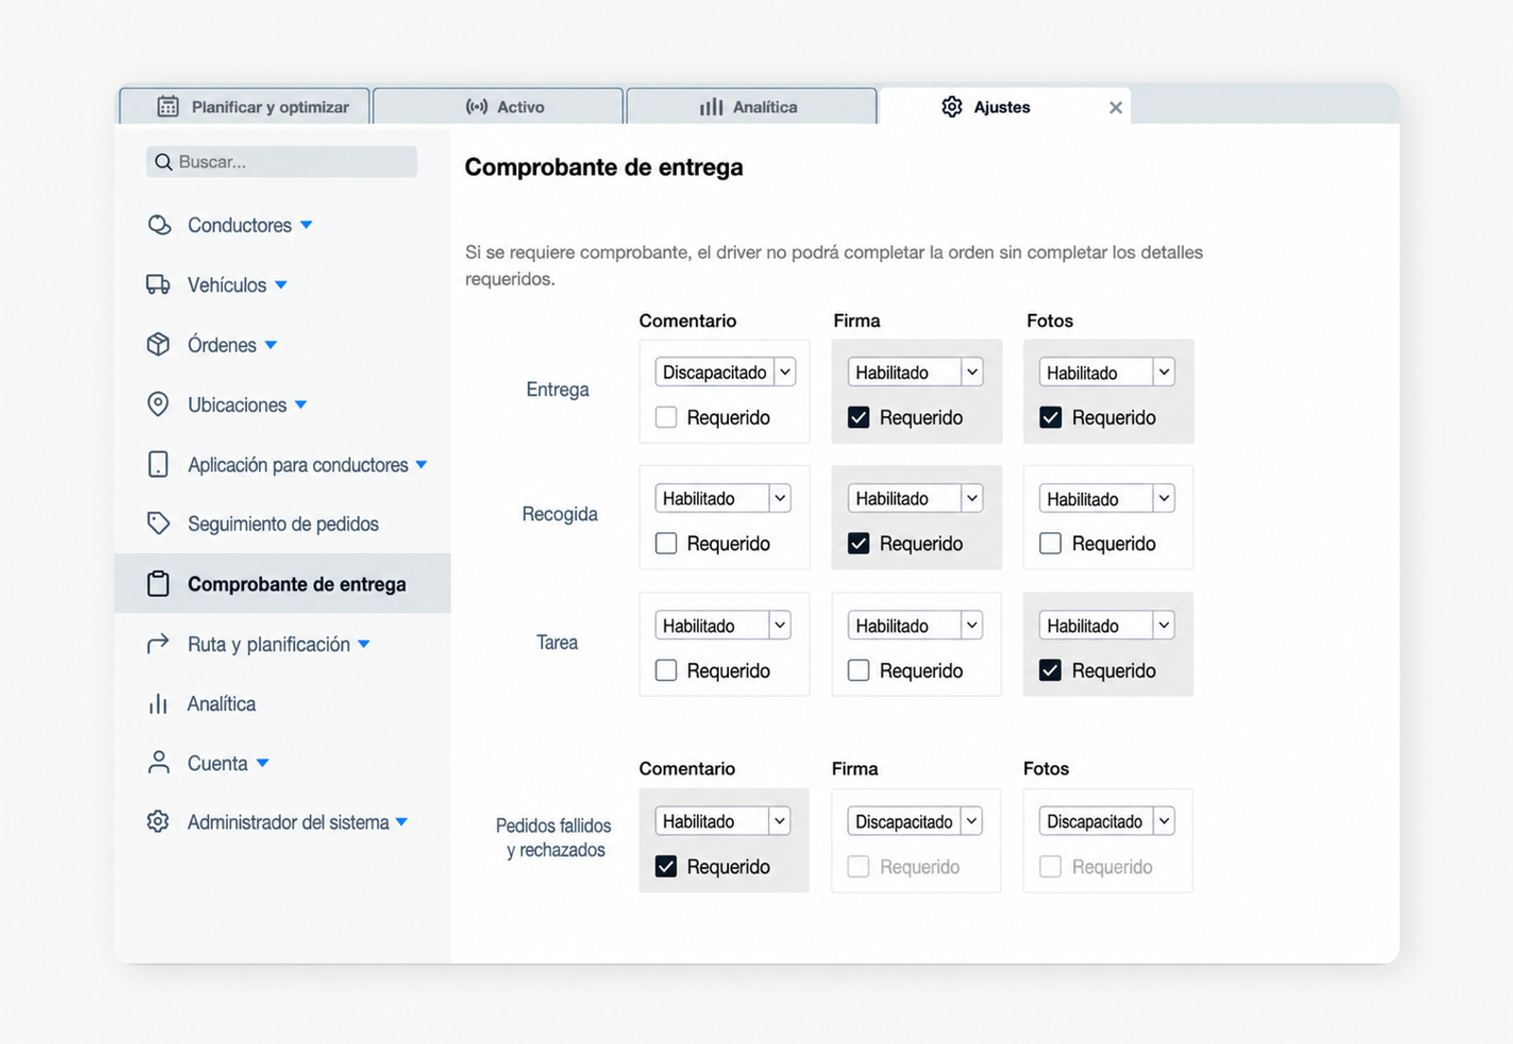Image resolution: width=1513 pixels, height=1044 pixels.
Task: Expand the Vehículos menu arrow
Action: [281, 285]
